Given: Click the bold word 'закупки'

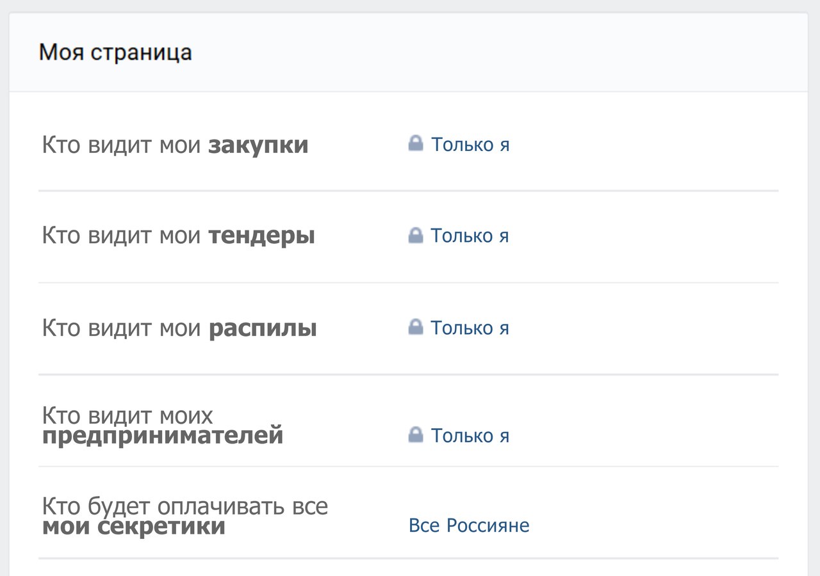Looking at the screenshot, I should tap(258, 145).
